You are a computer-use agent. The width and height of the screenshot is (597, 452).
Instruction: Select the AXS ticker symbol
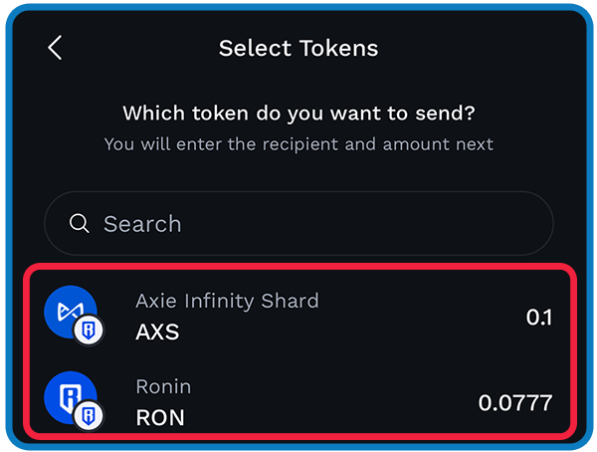click(x=157, y=332)
